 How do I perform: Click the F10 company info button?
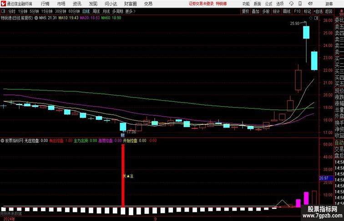(297, 11)
